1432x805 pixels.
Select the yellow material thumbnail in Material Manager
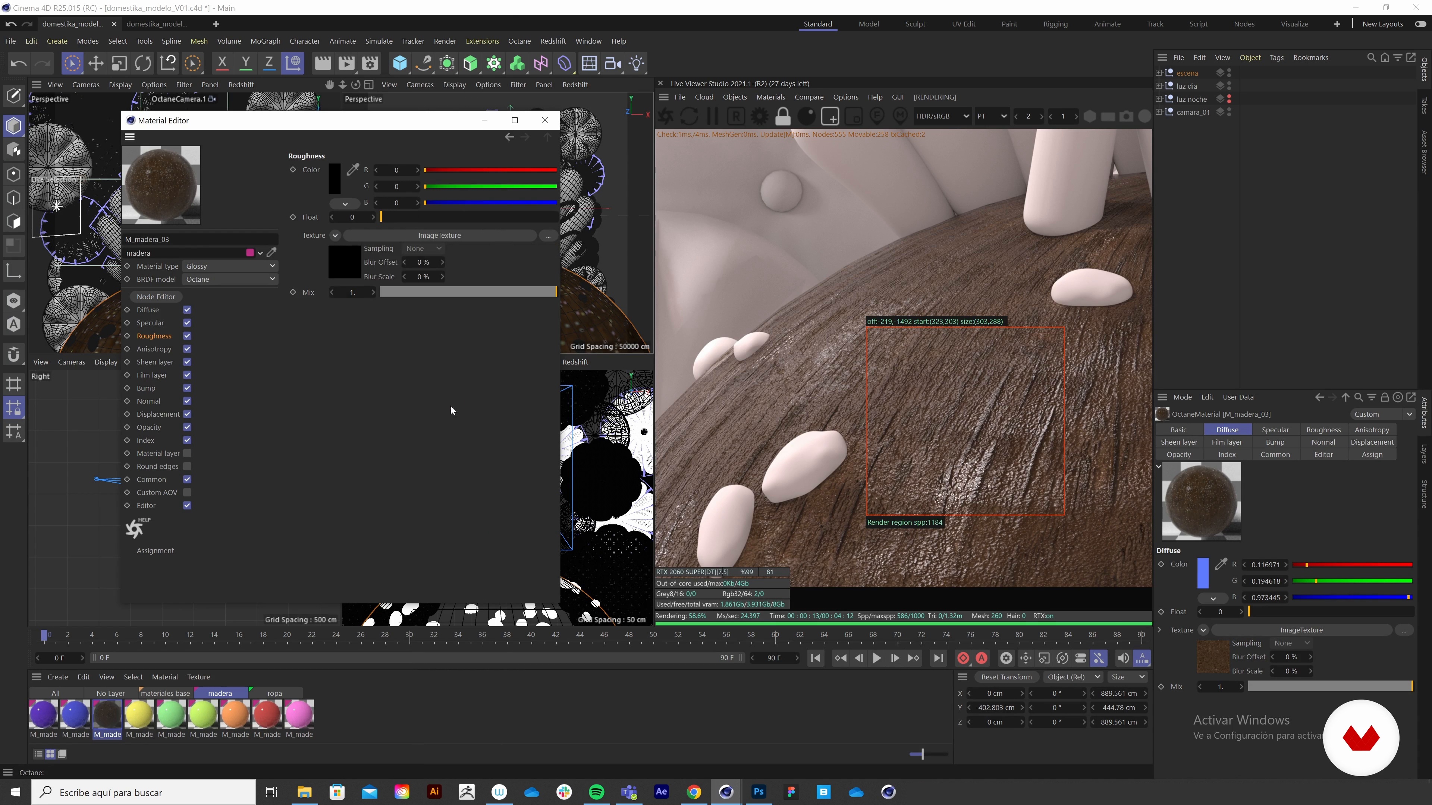139,714
